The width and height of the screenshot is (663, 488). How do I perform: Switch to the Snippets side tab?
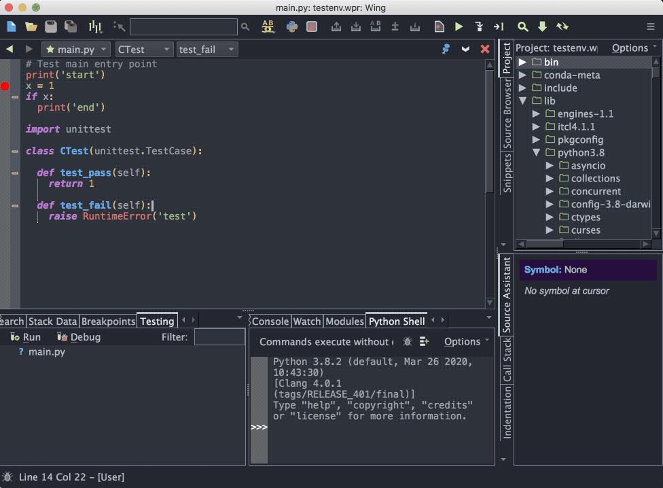coord(507,173)
